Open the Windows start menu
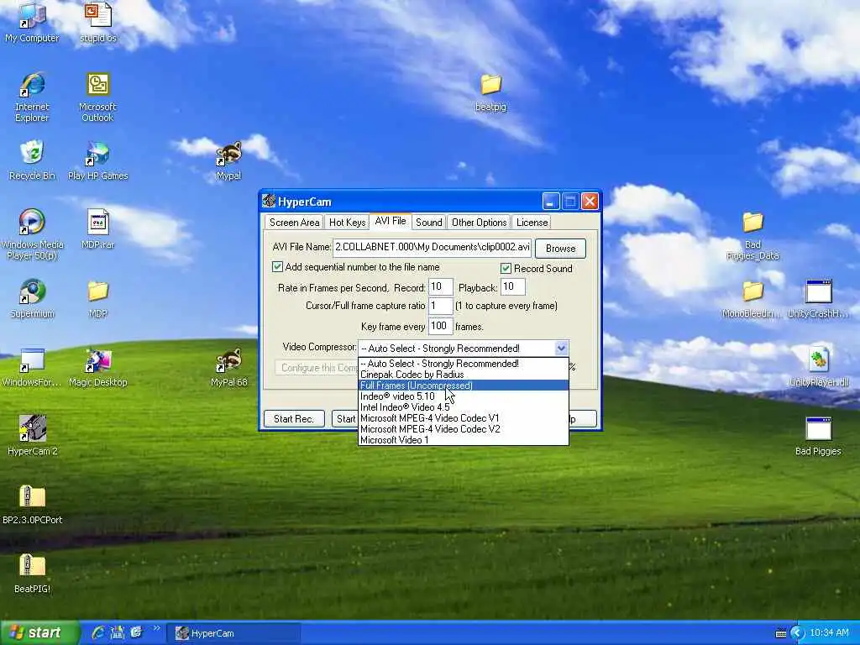Viewport: 860px width, 645px height. click(x=39, y=633)
